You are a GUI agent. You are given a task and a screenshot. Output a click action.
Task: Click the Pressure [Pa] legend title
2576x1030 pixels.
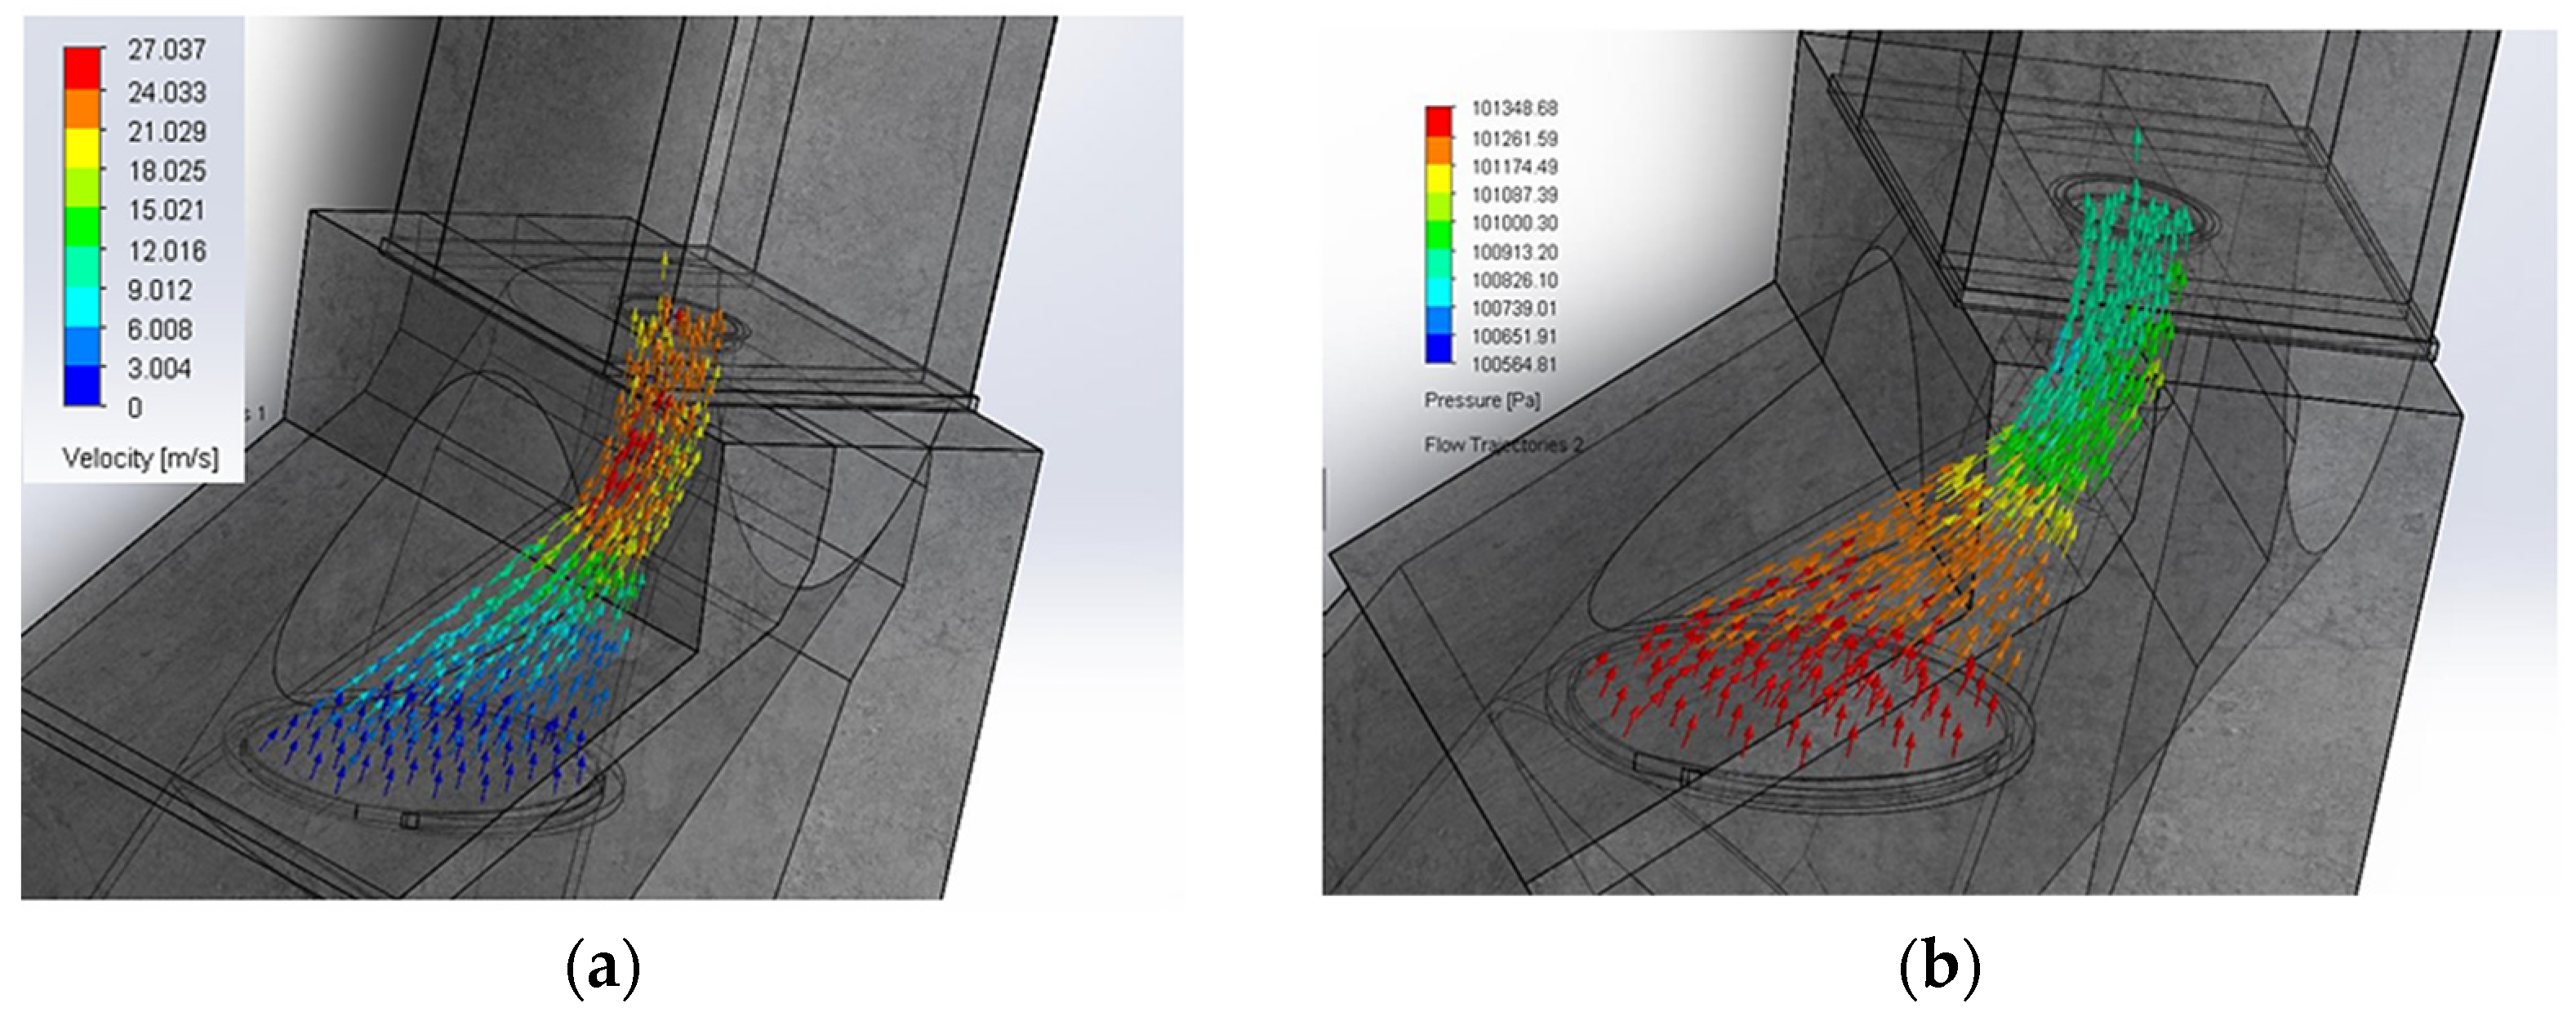click(1482, 401)
